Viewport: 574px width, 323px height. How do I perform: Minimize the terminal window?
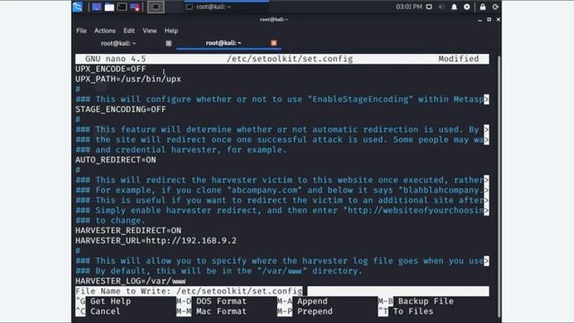480,20
